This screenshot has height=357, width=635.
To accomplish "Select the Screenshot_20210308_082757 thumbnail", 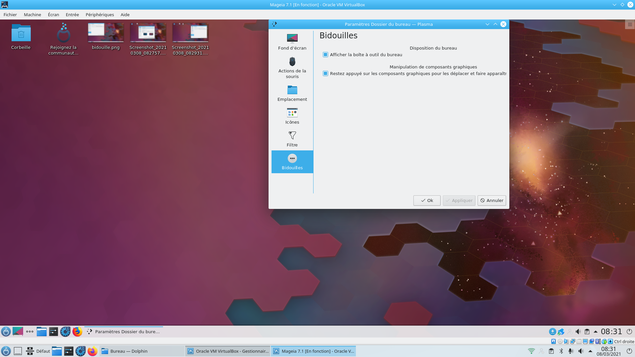I will 148,39.
